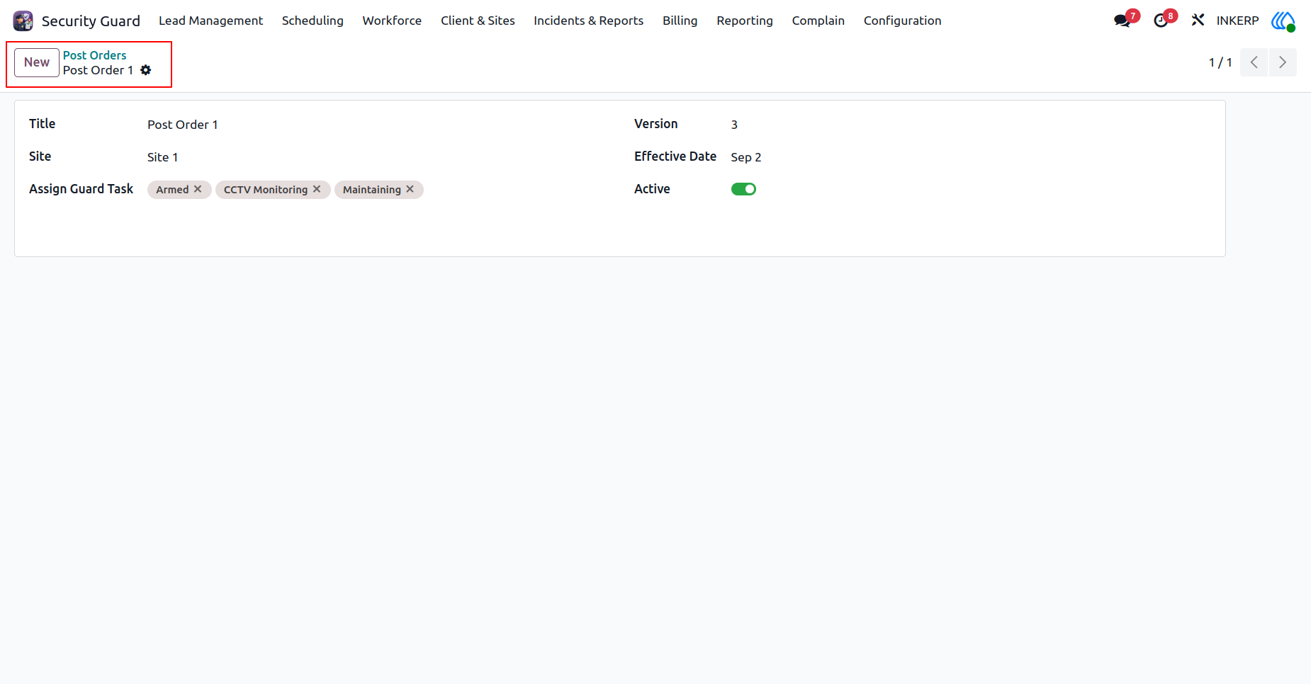The image size is (1311, 684).
Task: Open the debug tools wrench icon
Action: (x=1198, y=21)
